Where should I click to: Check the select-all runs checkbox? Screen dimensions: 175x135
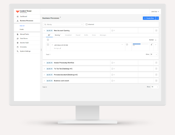tap(48, 40)
